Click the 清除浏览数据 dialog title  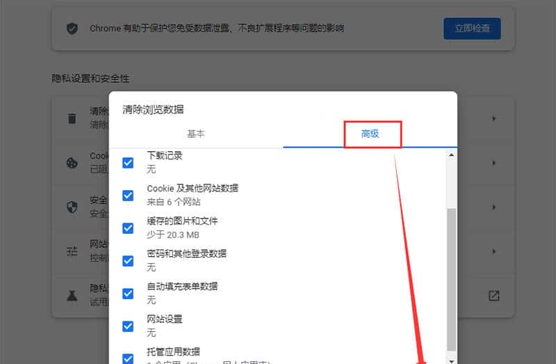(153, 109)
